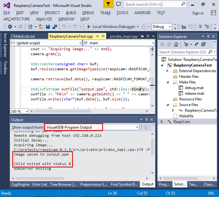Image resolution: width=219 pixels, height=197 pixels.
Task: Close the Output panel
Action: coord(152,120)
